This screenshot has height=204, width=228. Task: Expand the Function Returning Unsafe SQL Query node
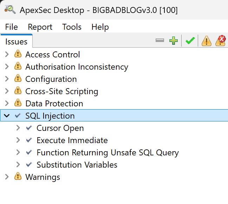point(18,153)
